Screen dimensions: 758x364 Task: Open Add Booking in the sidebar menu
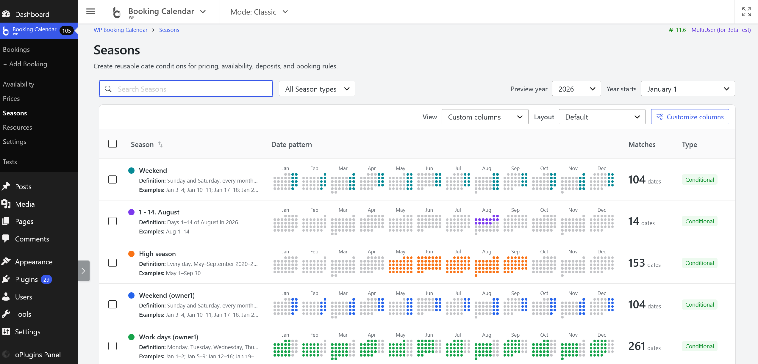[25, 64]
